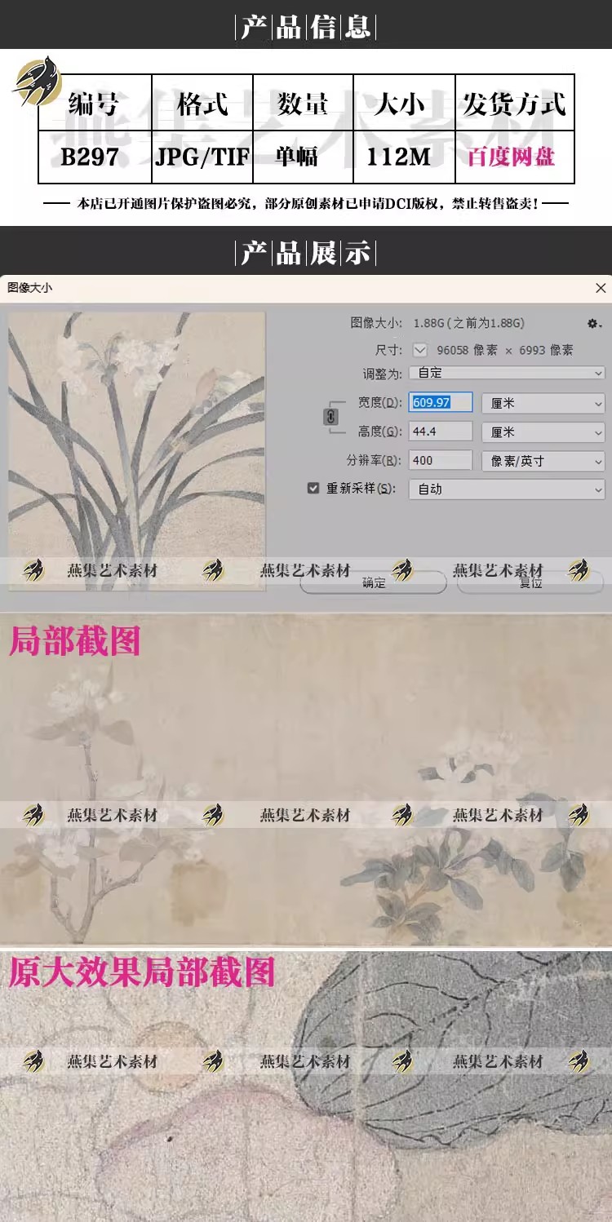
Task: Open the gear settings menu in 图像大小
Action: point(594,324)
